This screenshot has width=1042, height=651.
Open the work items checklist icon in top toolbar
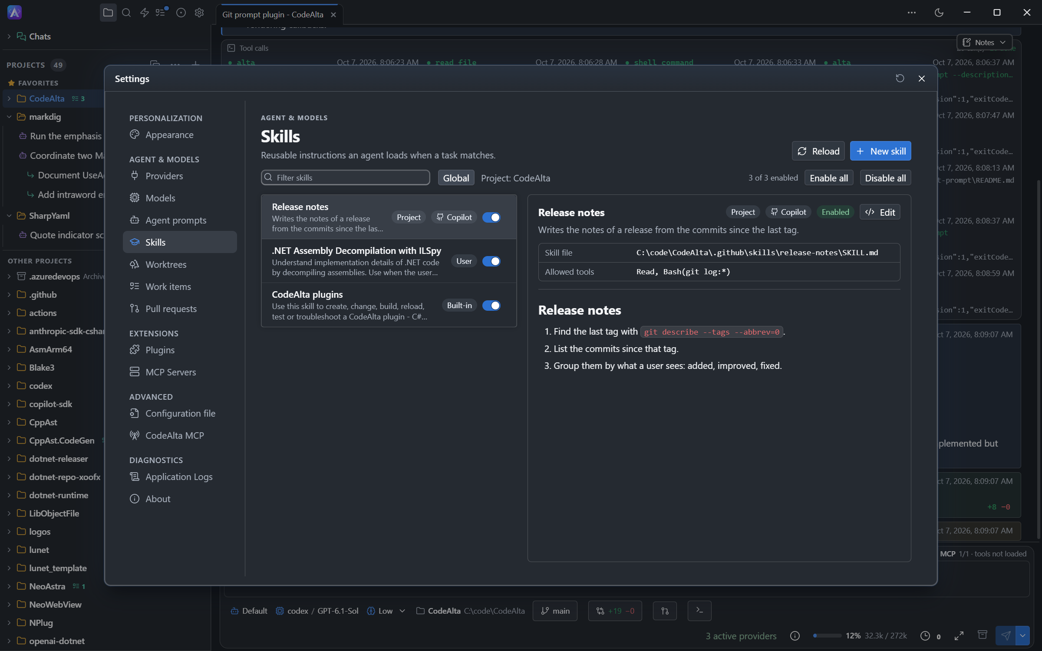[162, 12]
